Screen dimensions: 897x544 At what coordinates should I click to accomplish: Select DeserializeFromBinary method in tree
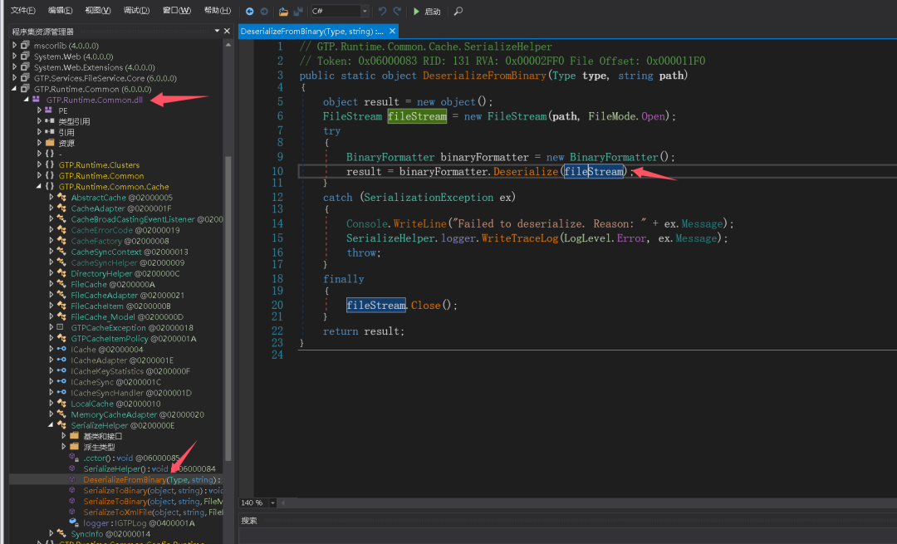(152, 480)
